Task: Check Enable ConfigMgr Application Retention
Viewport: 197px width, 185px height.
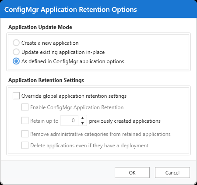Action: [25, 107]
